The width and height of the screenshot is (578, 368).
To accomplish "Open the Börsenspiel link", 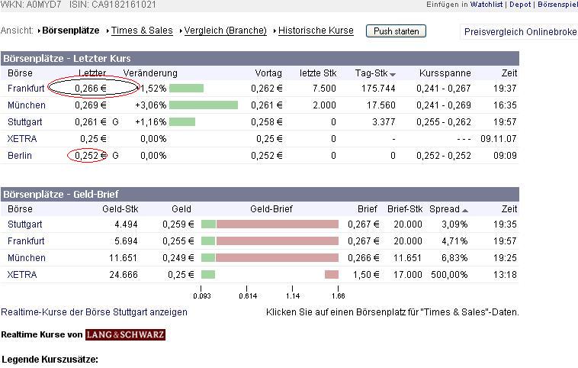I will 557,5.
